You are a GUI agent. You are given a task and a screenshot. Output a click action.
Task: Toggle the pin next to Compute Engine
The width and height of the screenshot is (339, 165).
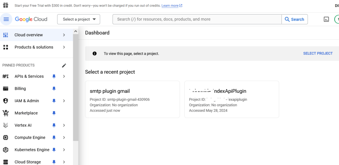pyautogui.click(x=54, y=138)
